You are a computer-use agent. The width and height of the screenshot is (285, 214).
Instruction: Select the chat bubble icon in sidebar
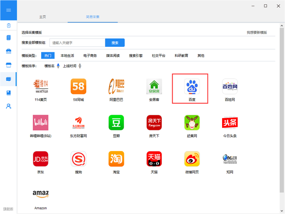(9, 79)
